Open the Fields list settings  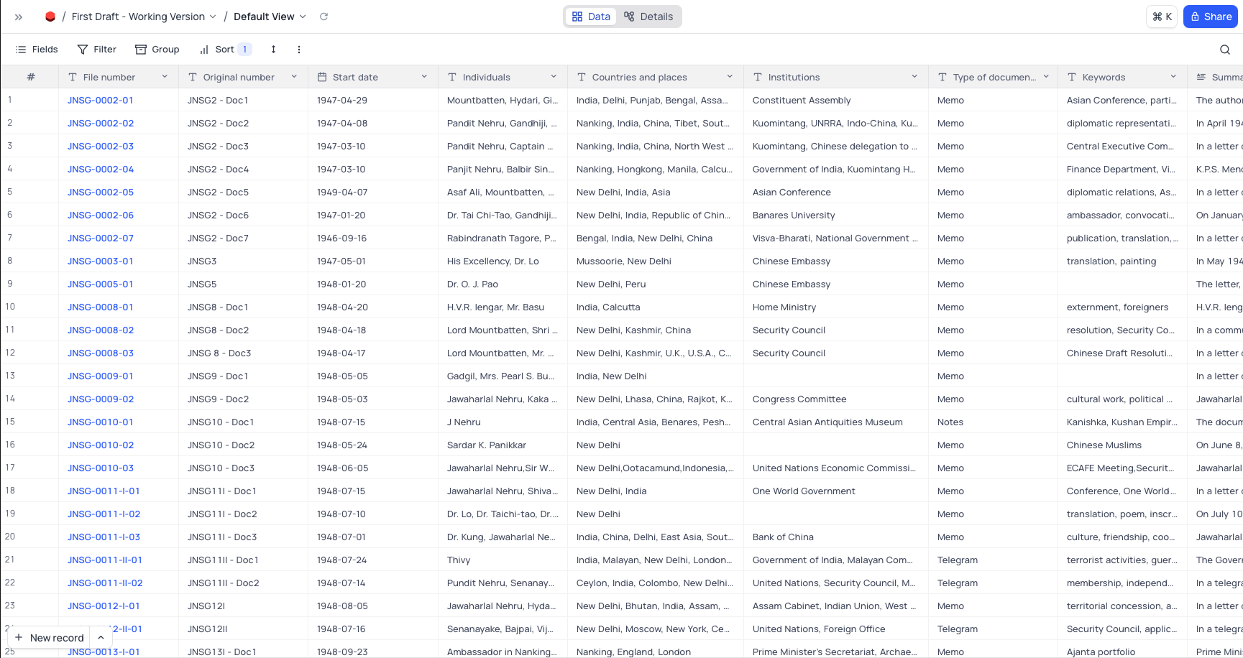[x=37, y=50]
